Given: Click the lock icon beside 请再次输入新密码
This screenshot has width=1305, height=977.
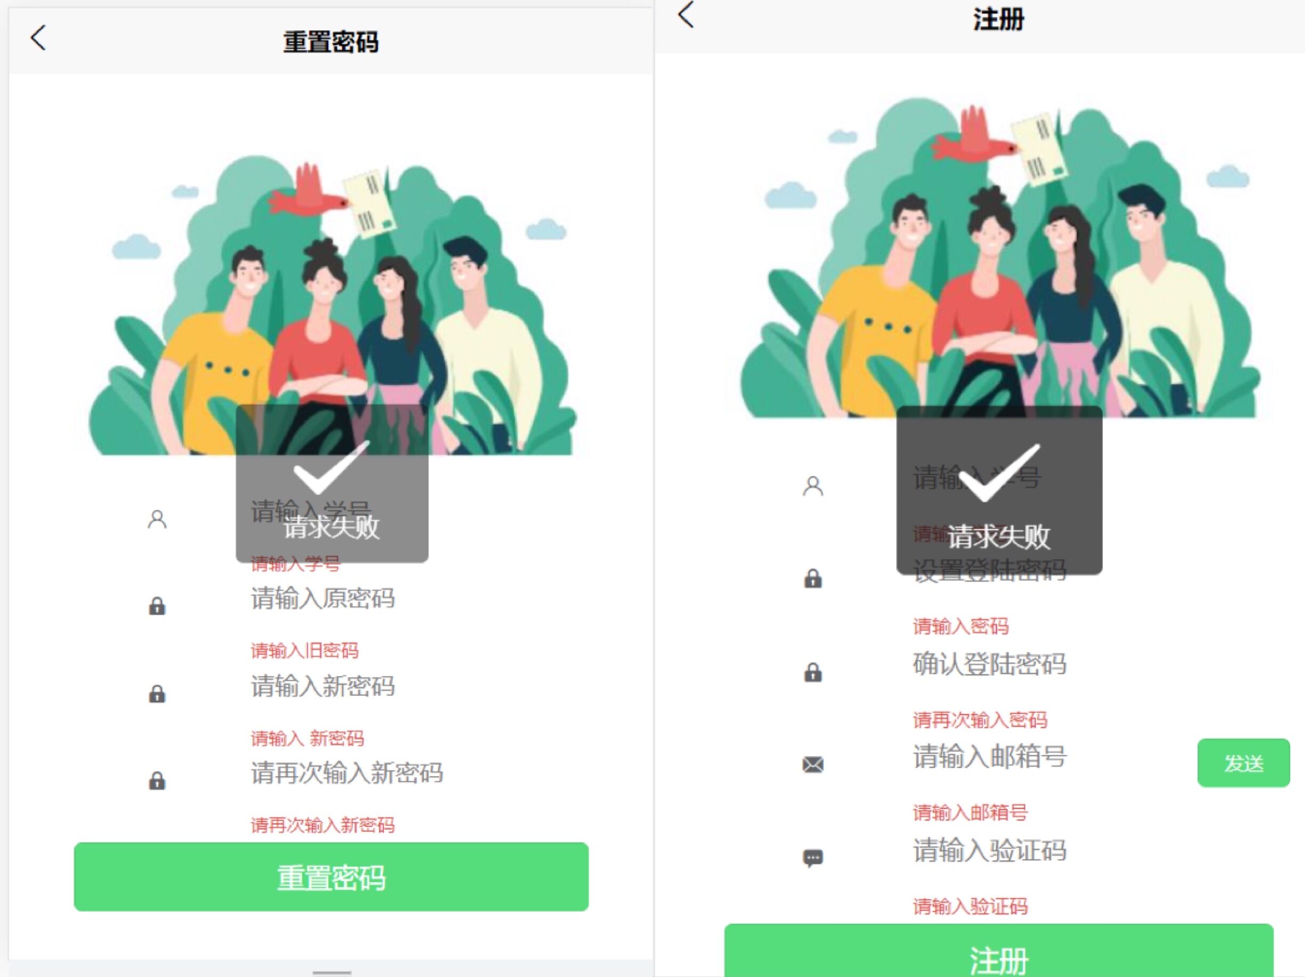Looking at the screenshot, I should (x=157, y=780).
